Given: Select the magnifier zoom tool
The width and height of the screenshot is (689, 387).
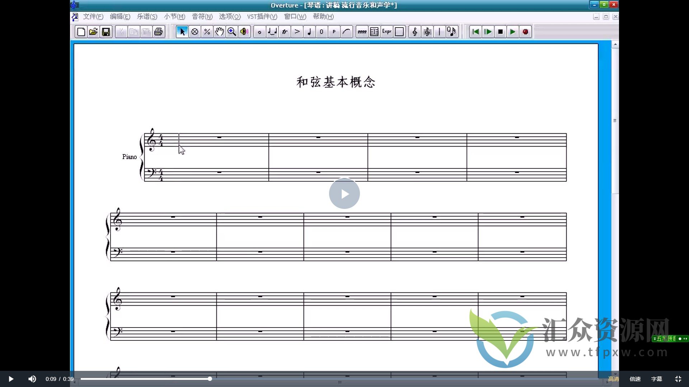Looking at the screenshot, I should pos(232,32).
